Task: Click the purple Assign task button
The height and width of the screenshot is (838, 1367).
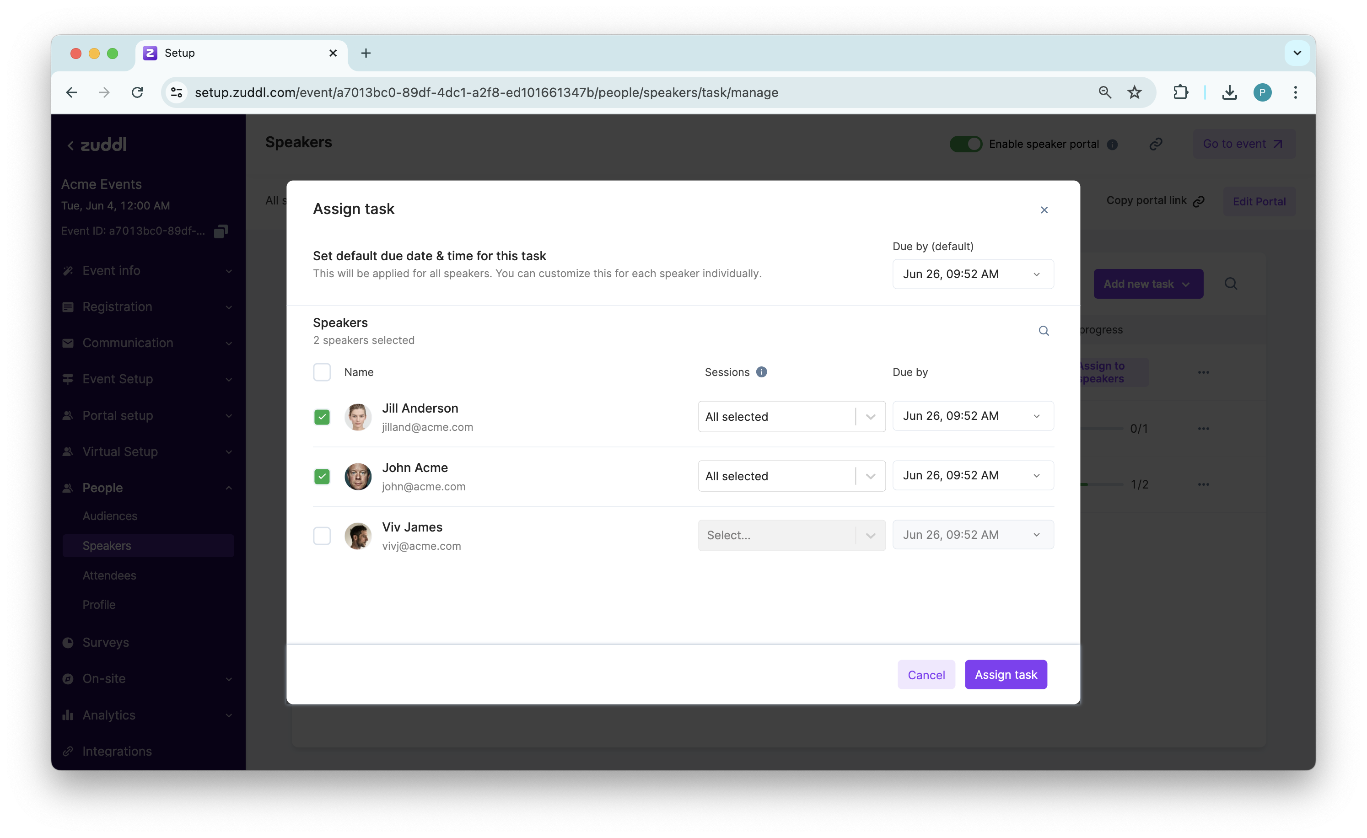Action: pos(1005,675)
